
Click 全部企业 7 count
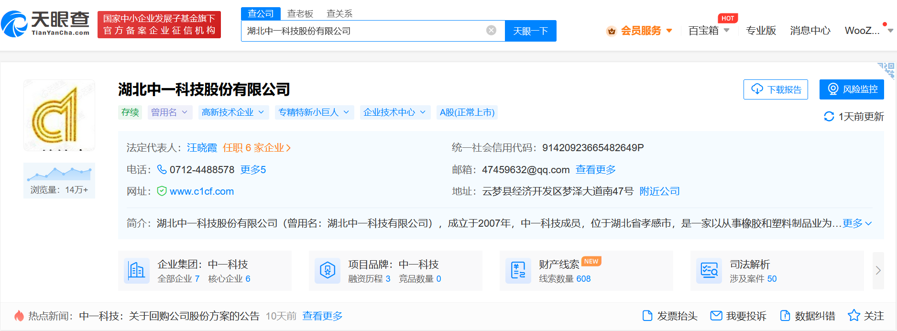178,279
